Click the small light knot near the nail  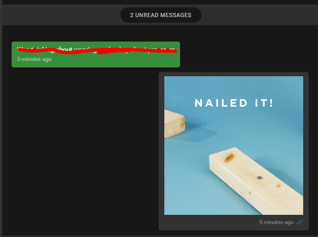click(x=279, y=186)
